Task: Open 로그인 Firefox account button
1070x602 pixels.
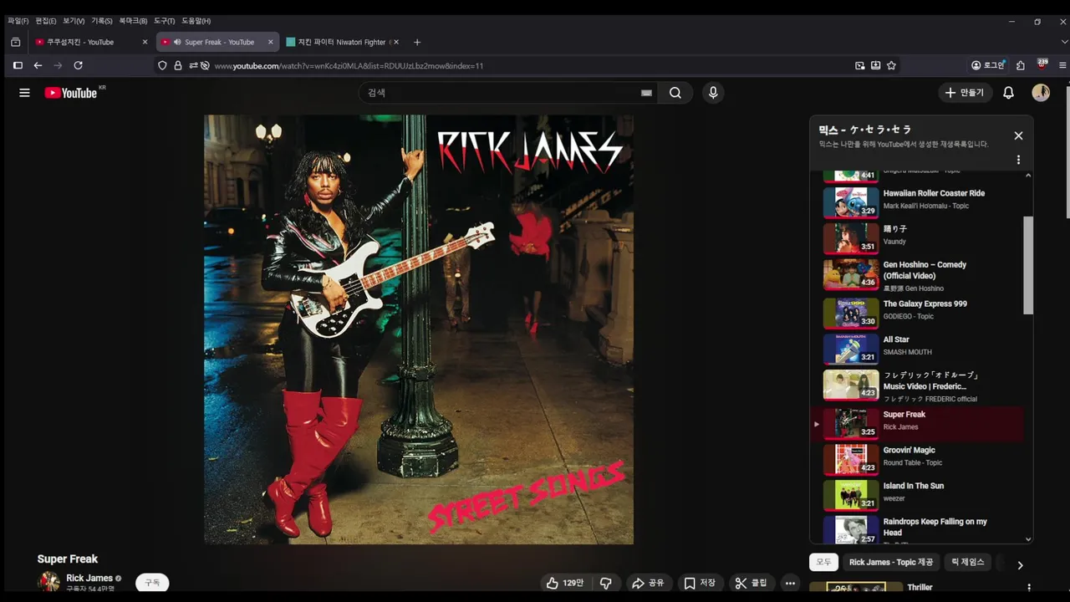Action: point(988,65)
